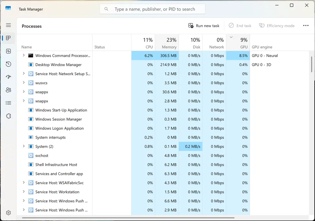Click the Service Host: Workstation gear icon
The height and width of the screenshot is (221, 315).
point(31,192)
